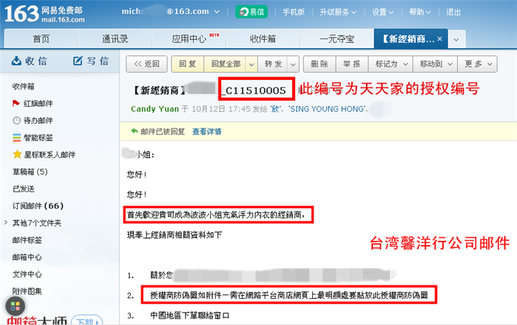Open 订阅邮件 (66) folder
517x325 pixels.
point(38,206)
